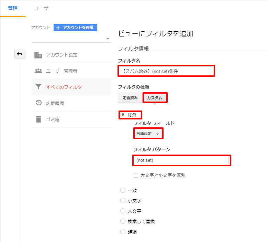The image size is (268, 242).
Task: Open the 言語設定 filter field dropdown
Action: [148, 134]
